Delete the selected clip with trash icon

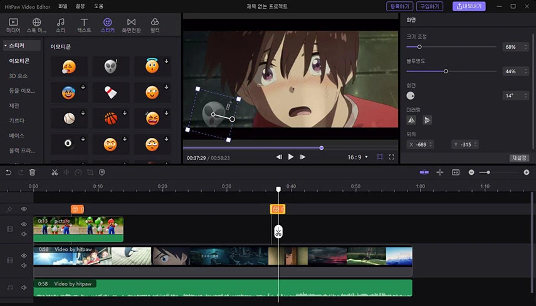click(32, 172)
